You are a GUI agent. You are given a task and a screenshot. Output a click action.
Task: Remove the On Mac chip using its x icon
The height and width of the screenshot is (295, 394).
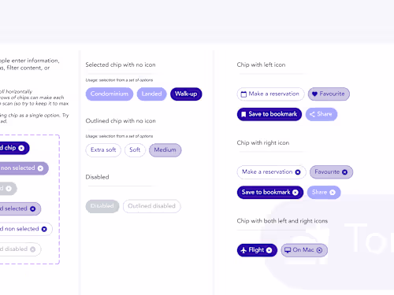click(319, 250)
